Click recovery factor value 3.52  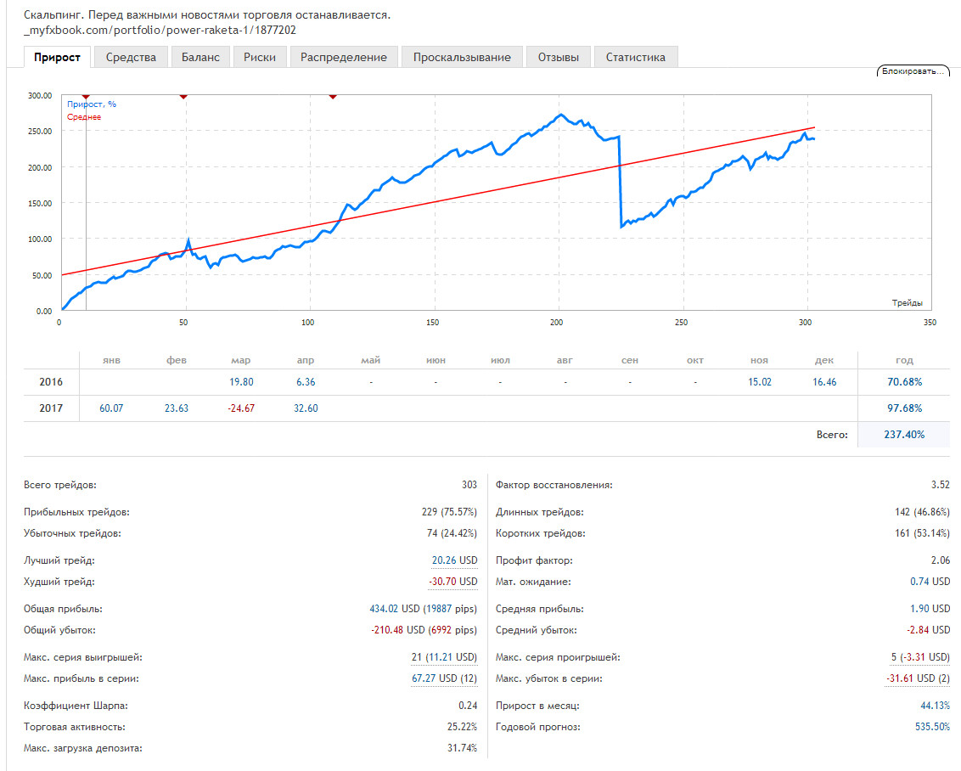pyautogui.click(x=941, y=485)
